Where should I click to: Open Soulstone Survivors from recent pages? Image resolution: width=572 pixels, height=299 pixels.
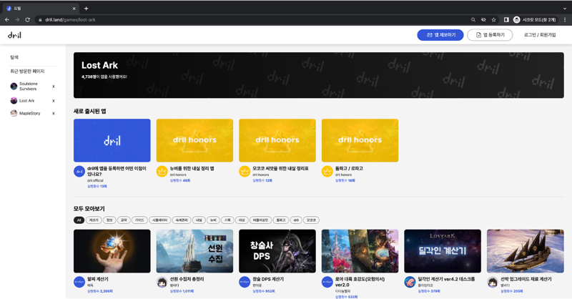(x=28, y=86)
